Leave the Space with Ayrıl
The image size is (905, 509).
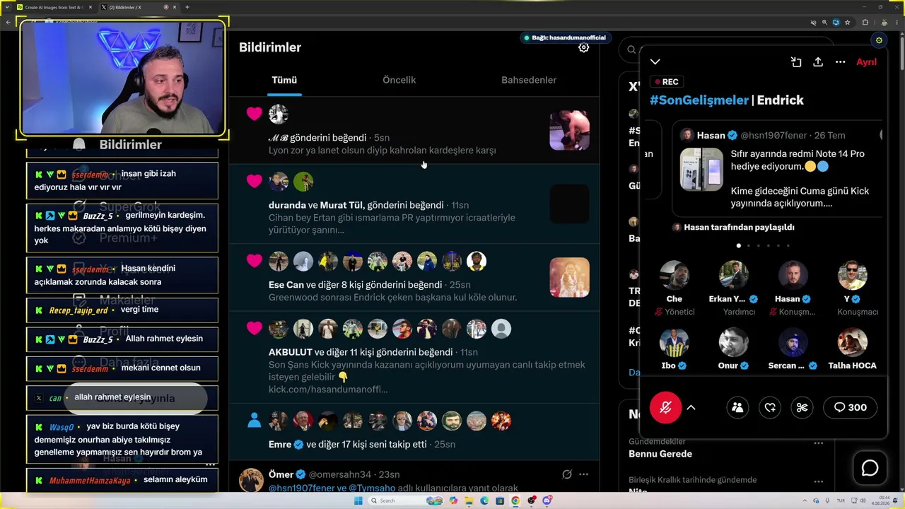coord(866,62)
